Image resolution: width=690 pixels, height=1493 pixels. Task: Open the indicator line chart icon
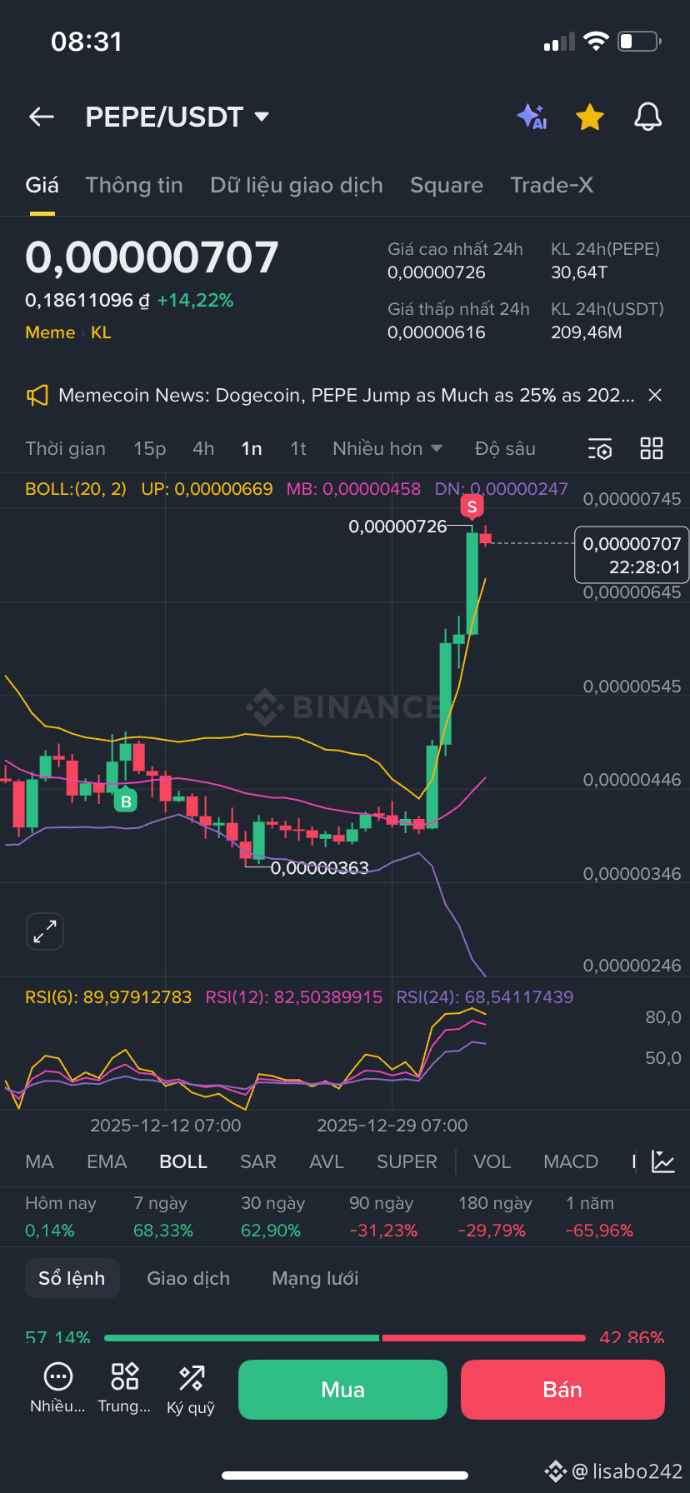[x=663, y=1161]
